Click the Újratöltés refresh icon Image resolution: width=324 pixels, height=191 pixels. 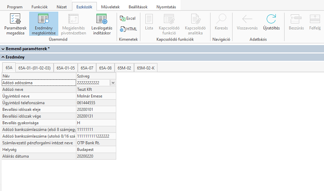coord(271,19)
